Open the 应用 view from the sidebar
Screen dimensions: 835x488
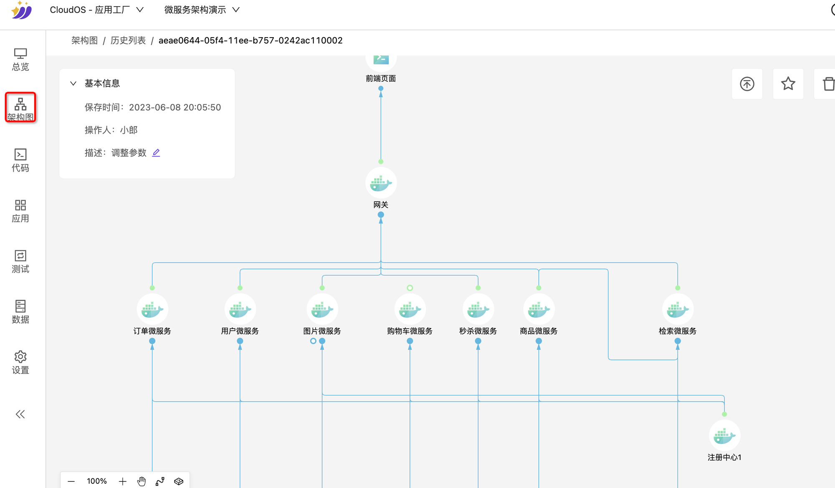[x=20, y=211]
